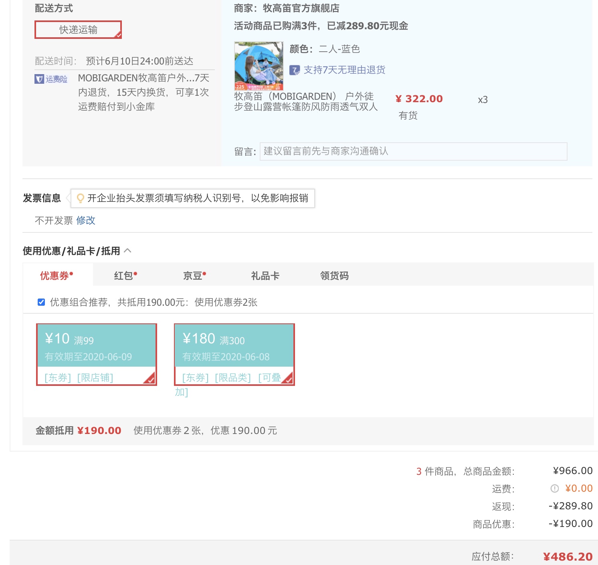Viewport: 598px width, 565px height.
Task: Click the 商品优惠 -¥190.00 value
Action: [x=570, y=524]
